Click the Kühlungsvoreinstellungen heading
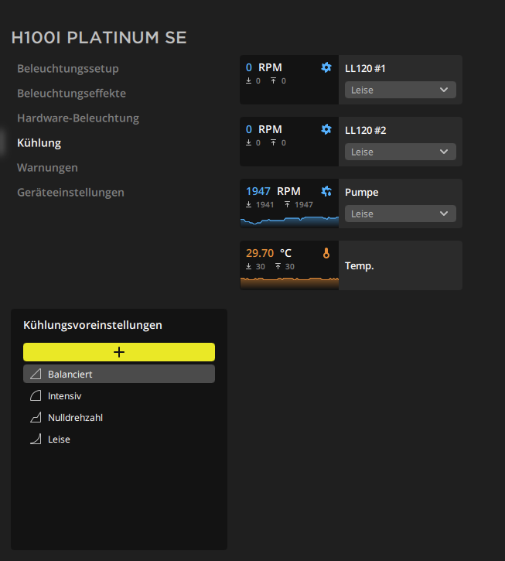 [x=93, y=325]
